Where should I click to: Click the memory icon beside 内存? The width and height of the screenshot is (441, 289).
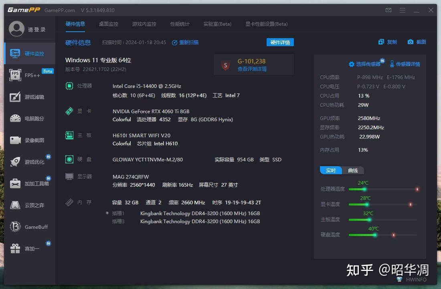[x=69, y=202]
